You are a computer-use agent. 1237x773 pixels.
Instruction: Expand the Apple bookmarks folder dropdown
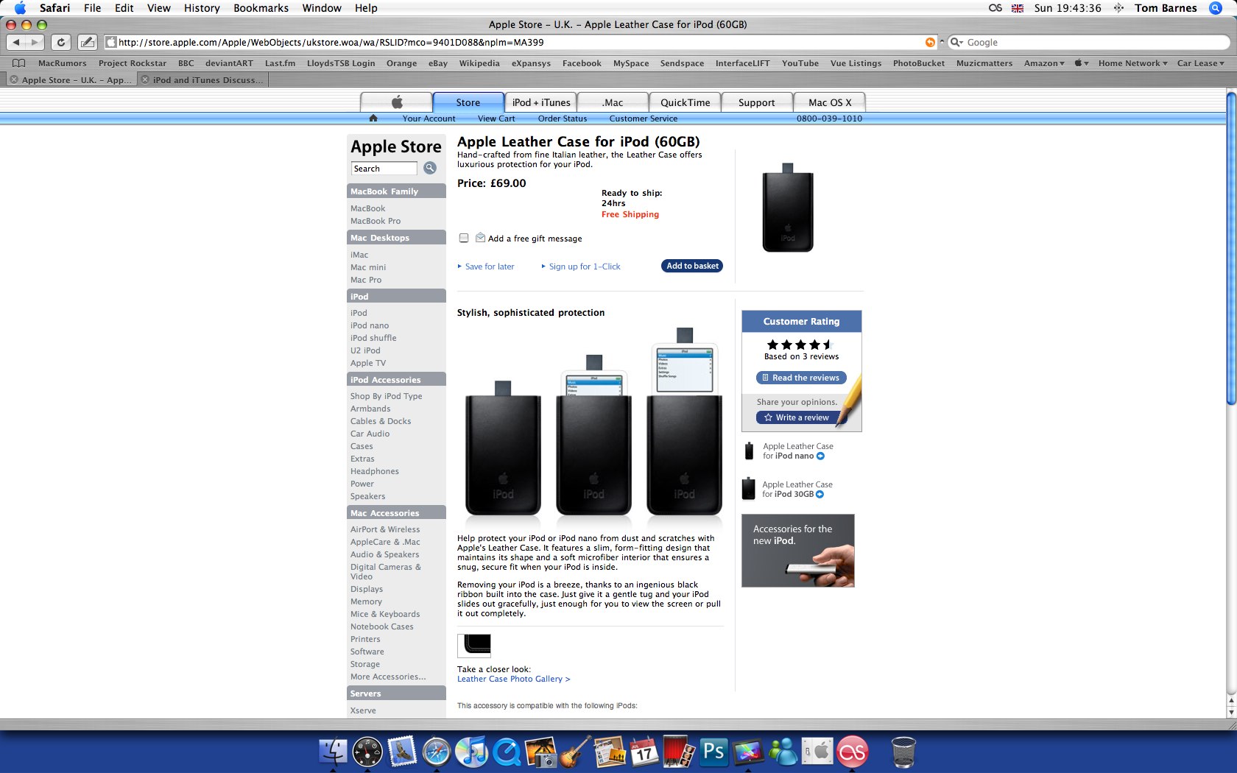point(1081,63)
